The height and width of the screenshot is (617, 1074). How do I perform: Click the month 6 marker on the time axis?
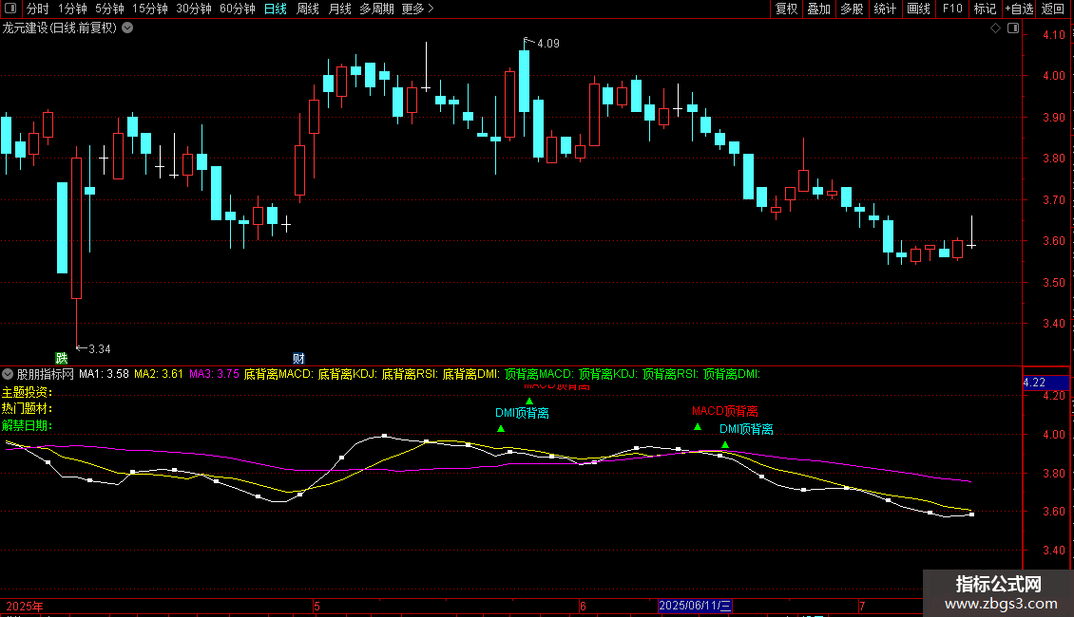(583, 606)
